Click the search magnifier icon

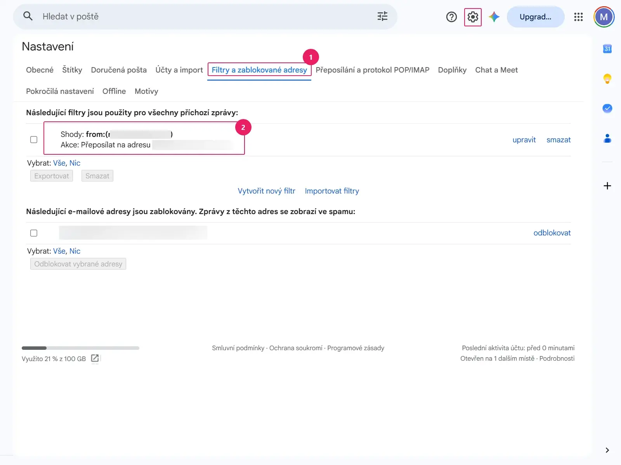pyautogui.click(x=28, y=16)
